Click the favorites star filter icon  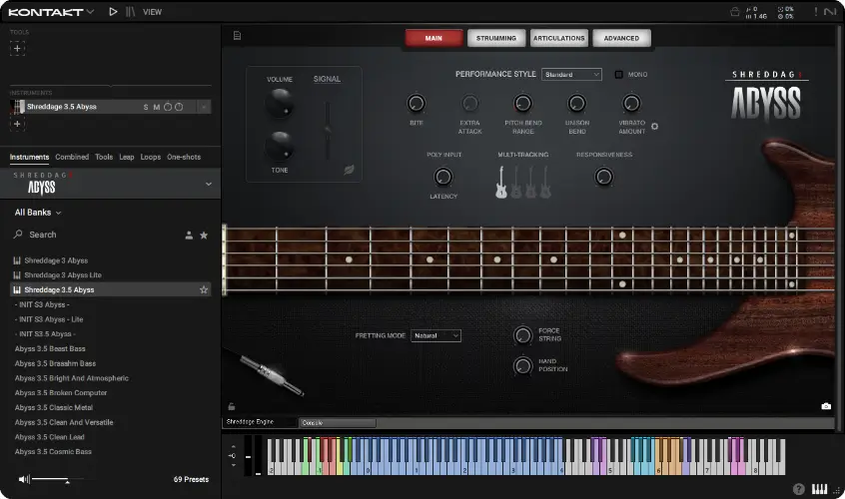(204, 235)
